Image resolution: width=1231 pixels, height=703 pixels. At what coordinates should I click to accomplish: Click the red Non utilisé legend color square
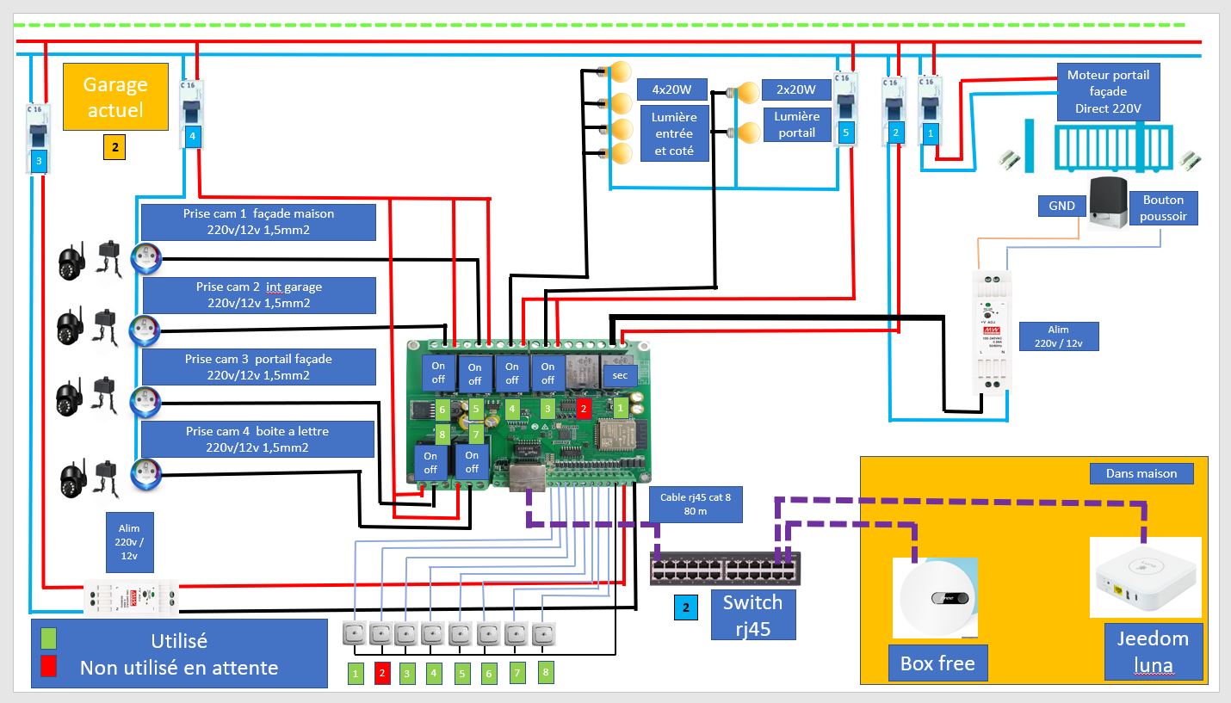click(x=49, y=666)
